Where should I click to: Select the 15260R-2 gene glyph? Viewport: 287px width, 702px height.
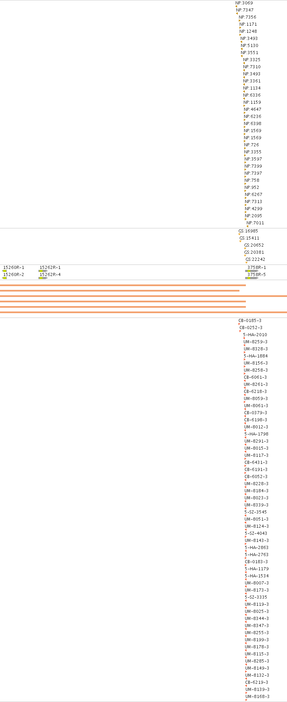[4, 278]
